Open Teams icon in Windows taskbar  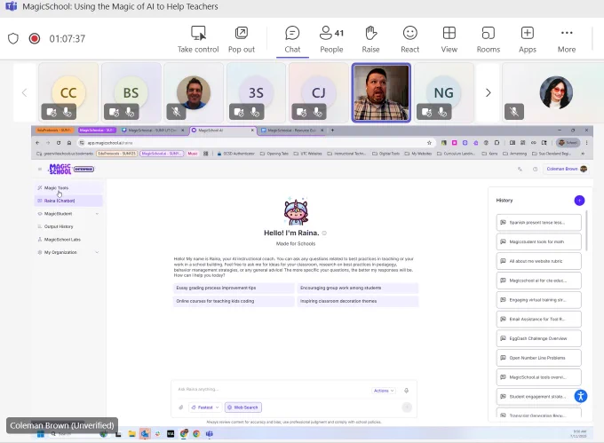click(209, 434)
